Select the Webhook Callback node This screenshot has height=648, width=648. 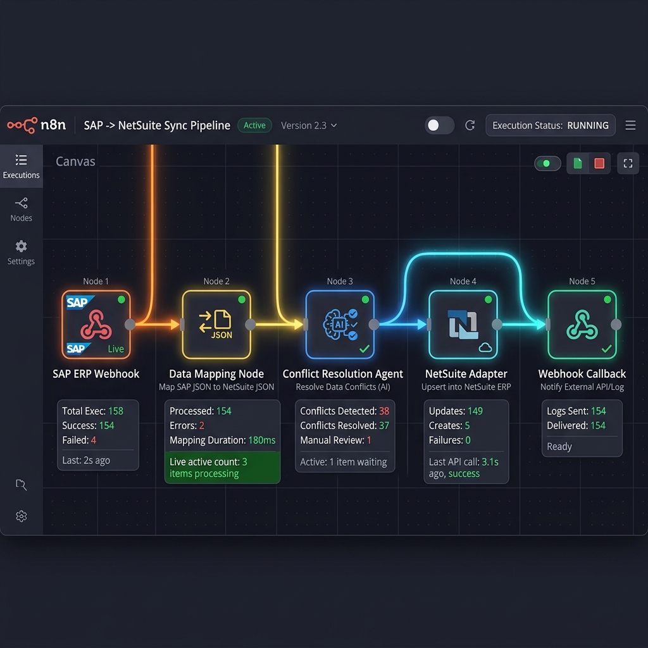[x=582, y=325]
